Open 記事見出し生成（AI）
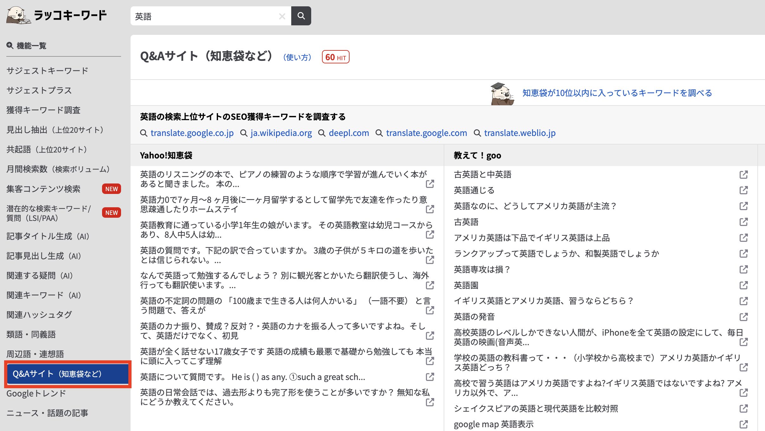 pyautogui.click(x=44, y=256)
